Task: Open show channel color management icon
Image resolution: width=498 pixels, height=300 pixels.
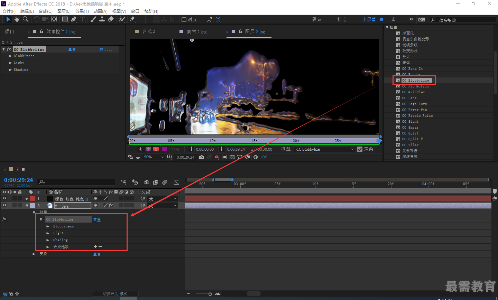Action: 217,157
